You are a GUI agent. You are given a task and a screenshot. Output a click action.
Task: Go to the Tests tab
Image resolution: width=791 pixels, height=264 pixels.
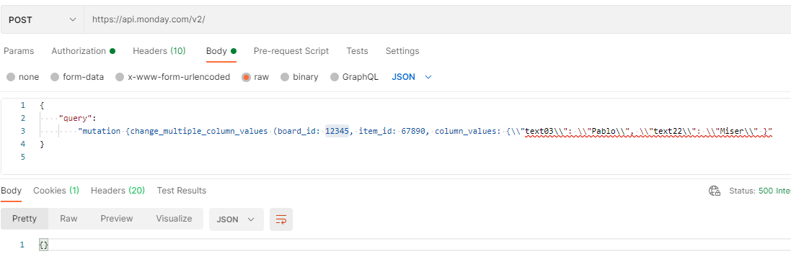point(357,51)
